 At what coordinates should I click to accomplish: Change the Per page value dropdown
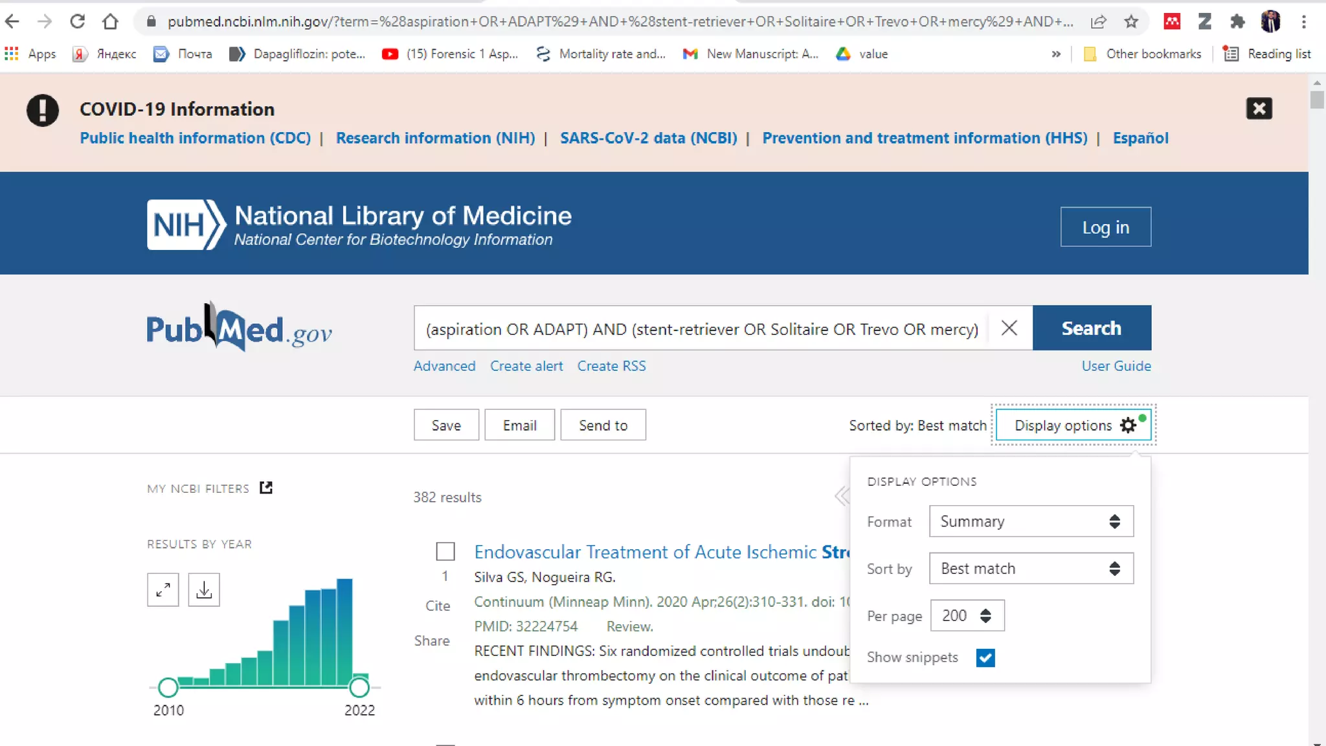(967, 616)
